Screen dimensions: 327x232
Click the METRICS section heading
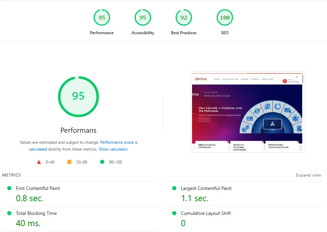(x=12, y=175)
